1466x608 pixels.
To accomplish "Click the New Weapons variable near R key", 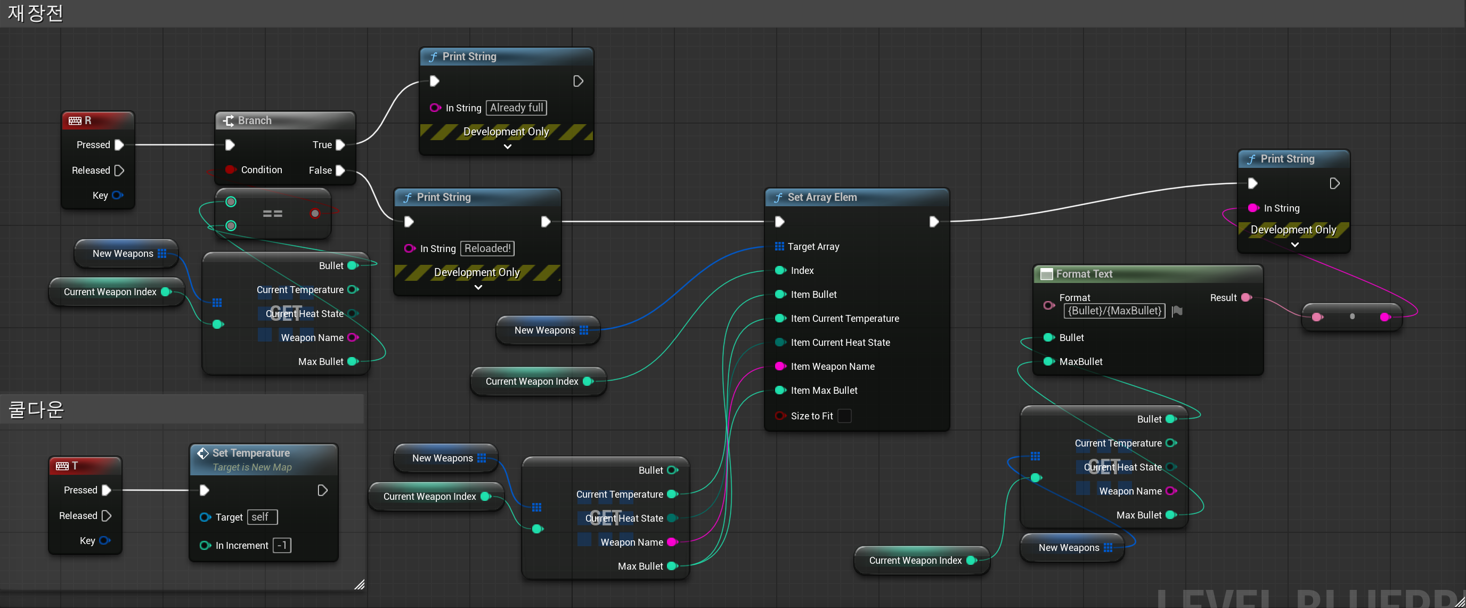I will click(123, 253).
